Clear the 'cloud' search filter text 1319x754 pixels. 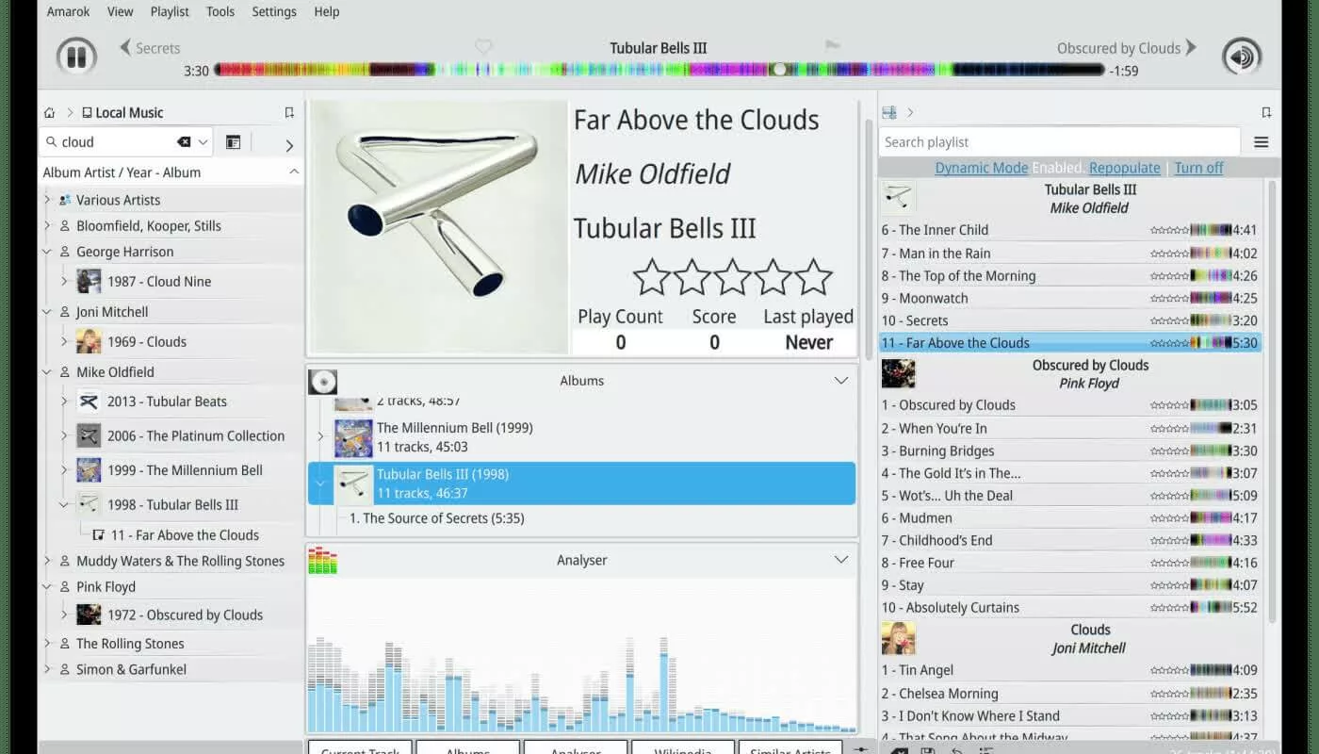tap(184, 142)
